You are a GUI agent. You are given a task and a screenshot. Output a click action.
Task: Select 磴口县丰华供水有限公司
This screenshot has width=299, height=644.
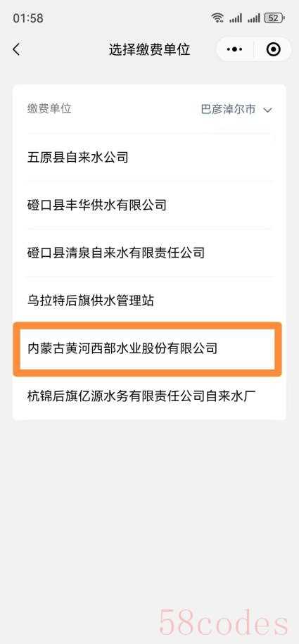point(149,205)
